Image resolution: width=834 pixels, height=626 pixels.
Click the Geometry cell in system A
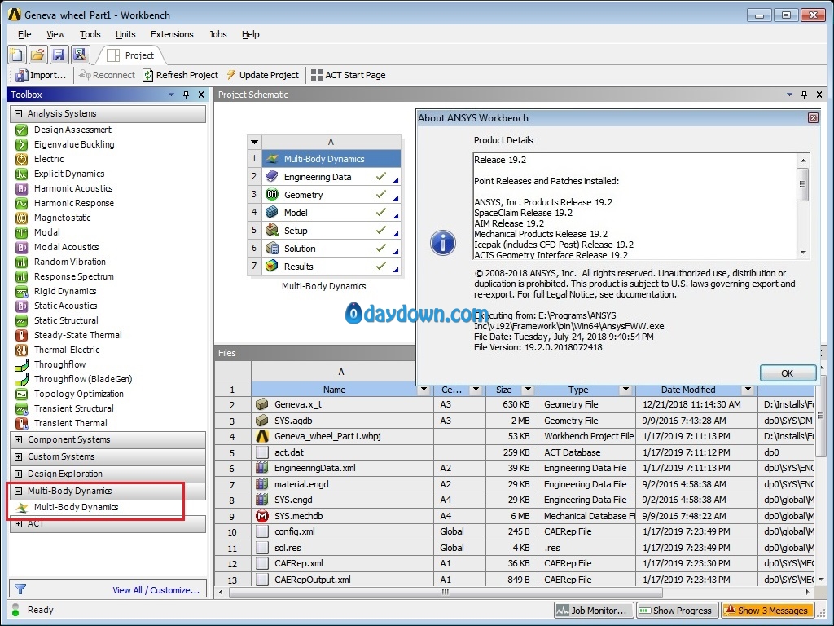pyautogui.click(x=331, y=195)
